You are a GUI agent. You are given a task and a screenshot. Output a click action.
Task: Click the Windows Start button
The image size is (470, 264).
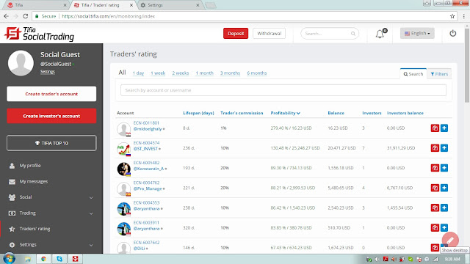pyautogui.click(x=9, y=259)
